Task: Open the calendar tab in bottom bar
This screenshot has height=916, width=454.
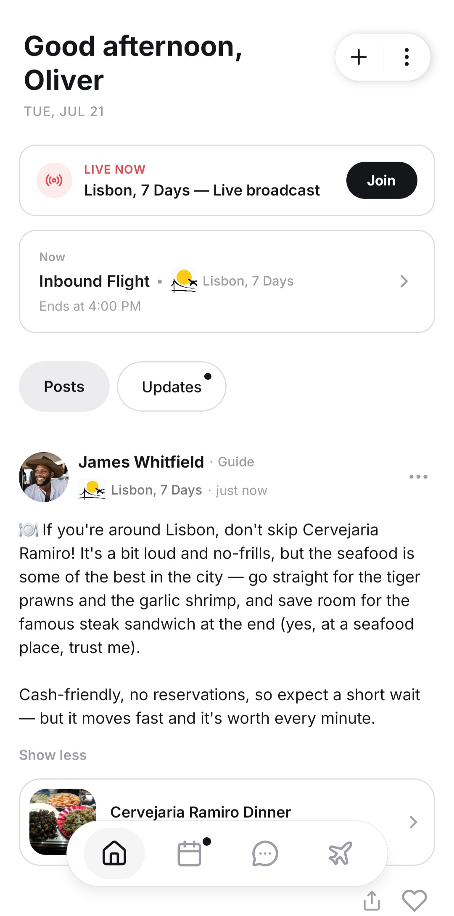Action: coord(190,853)
